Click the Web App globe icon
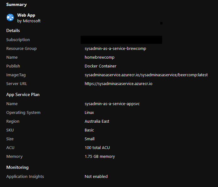Screen dimensions: 218x187 tap(10, 18)
